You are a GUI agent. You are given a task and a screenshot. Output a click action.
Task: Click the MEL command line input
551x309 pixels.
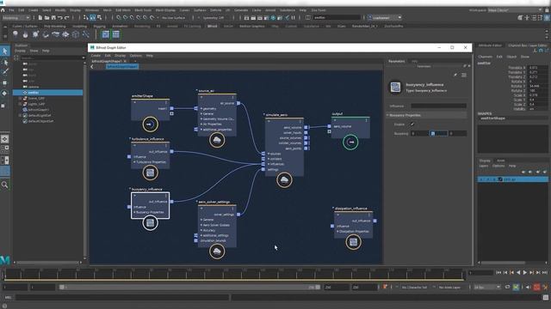tap(122, 298)
